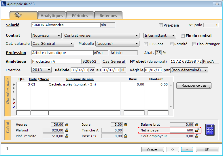
Task: Click the padlock beside Plaf. retraite
Action: click(x=67, y=136)
